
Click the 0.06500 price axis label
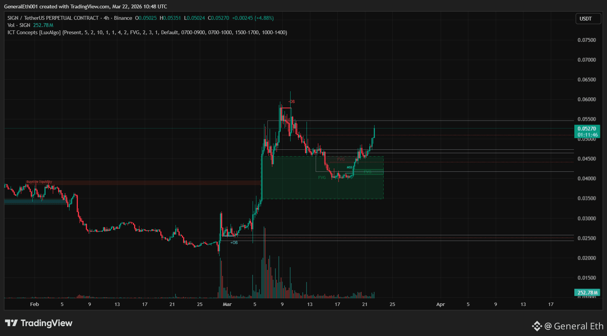tap(587, 79)
